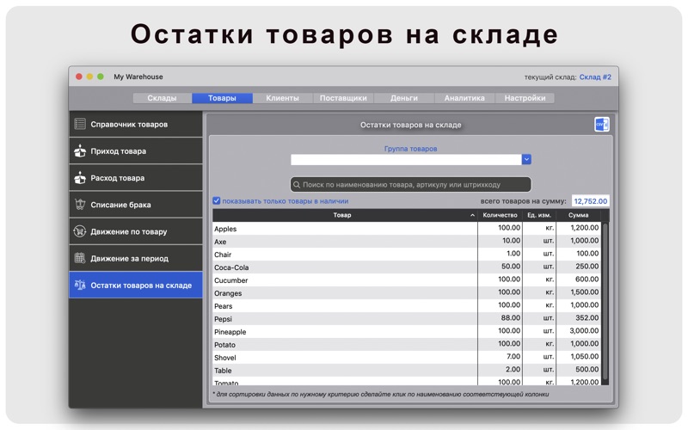Toggle показывать только товары в наличии checkbox

coord(217,200)
